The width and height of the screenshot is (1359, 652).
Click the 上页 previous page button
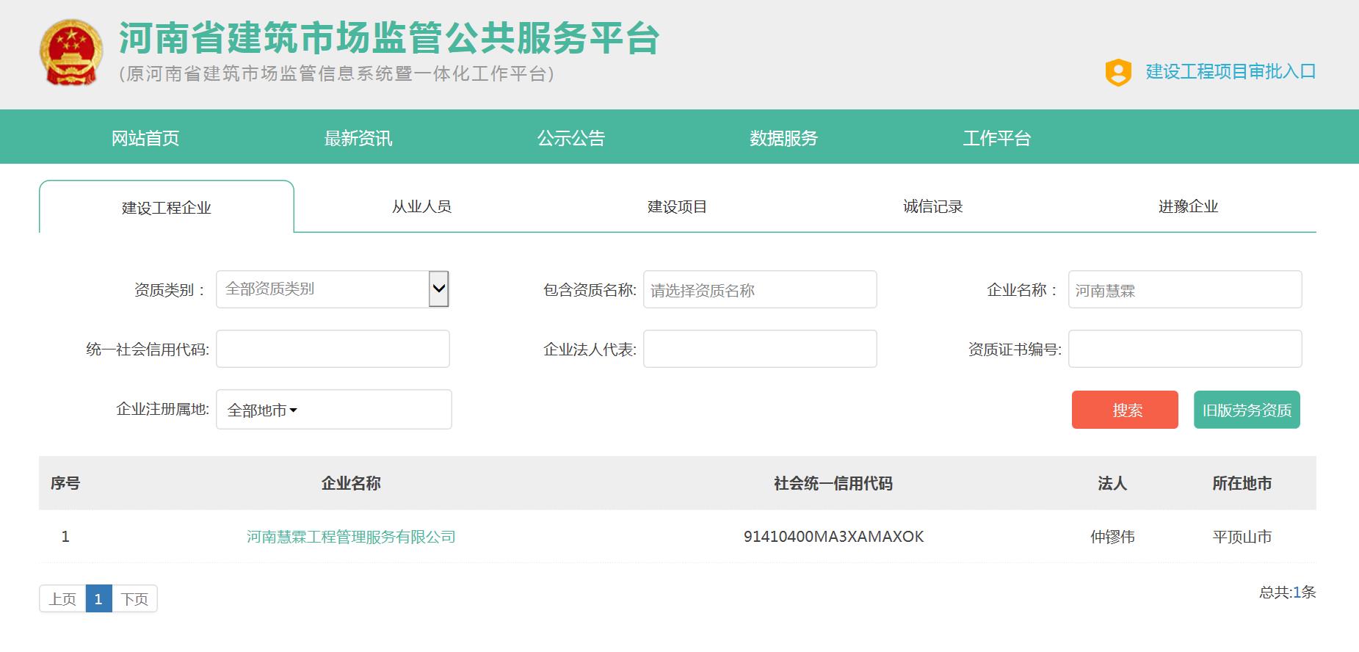tap(62, 599)
